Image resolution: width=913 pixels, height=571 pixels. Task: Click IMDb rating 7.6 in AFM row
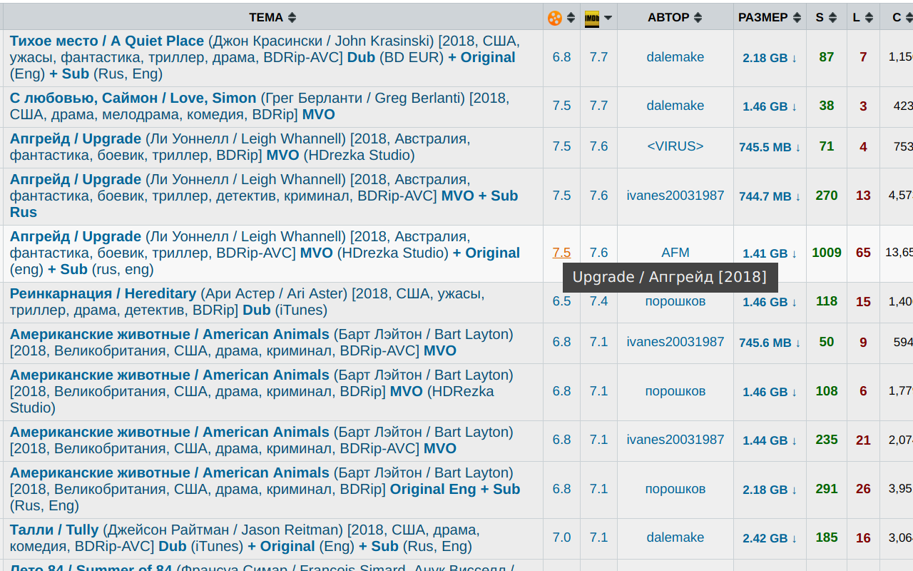click(598, 253)
